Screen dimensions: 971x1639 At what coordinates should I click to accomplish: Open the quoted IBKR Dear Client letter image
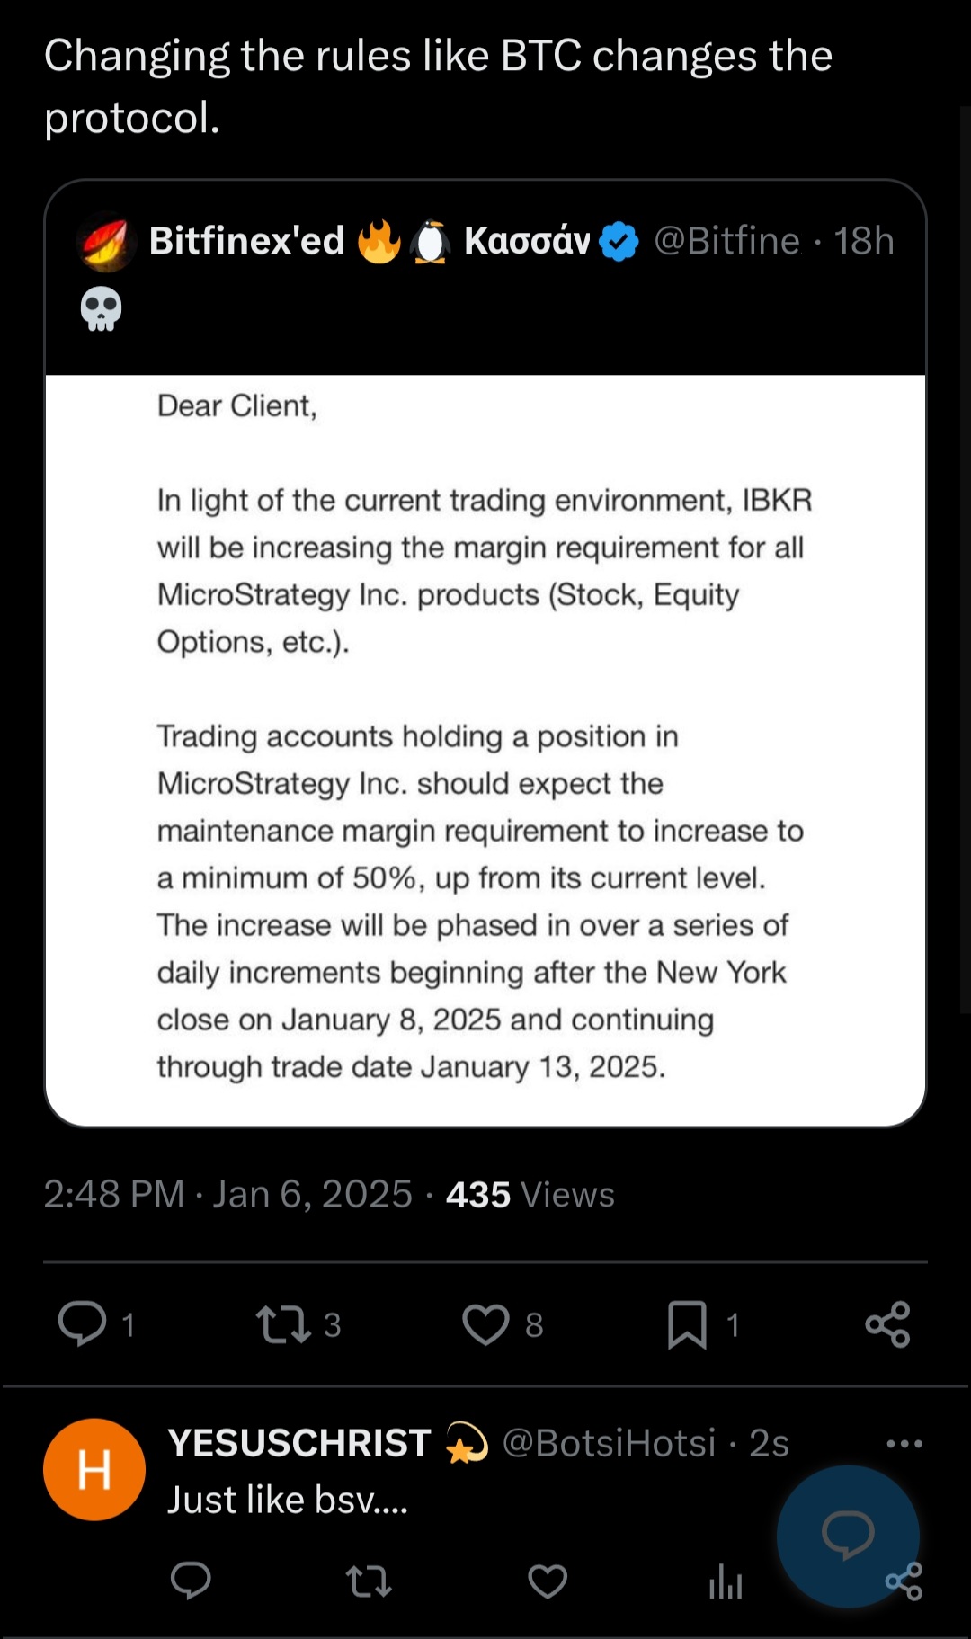point(485,750)
